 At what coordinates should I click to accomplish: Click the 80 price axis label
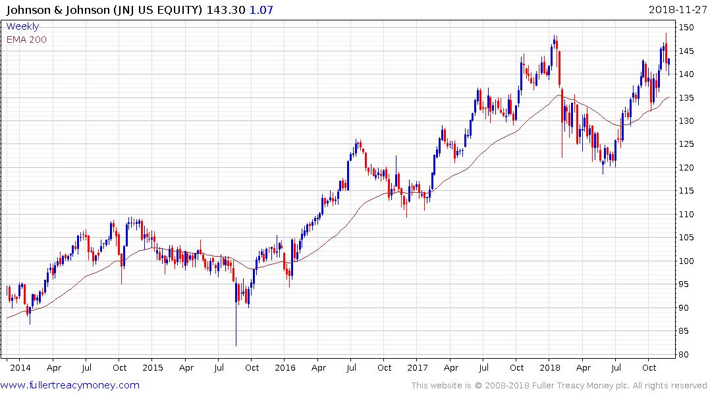point(684,354)
